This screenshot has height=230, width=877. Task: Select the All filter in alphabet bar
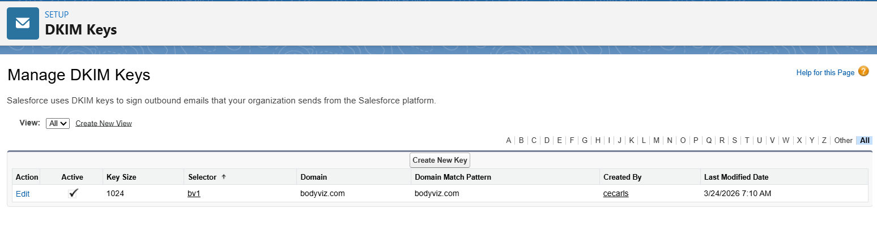865,140
